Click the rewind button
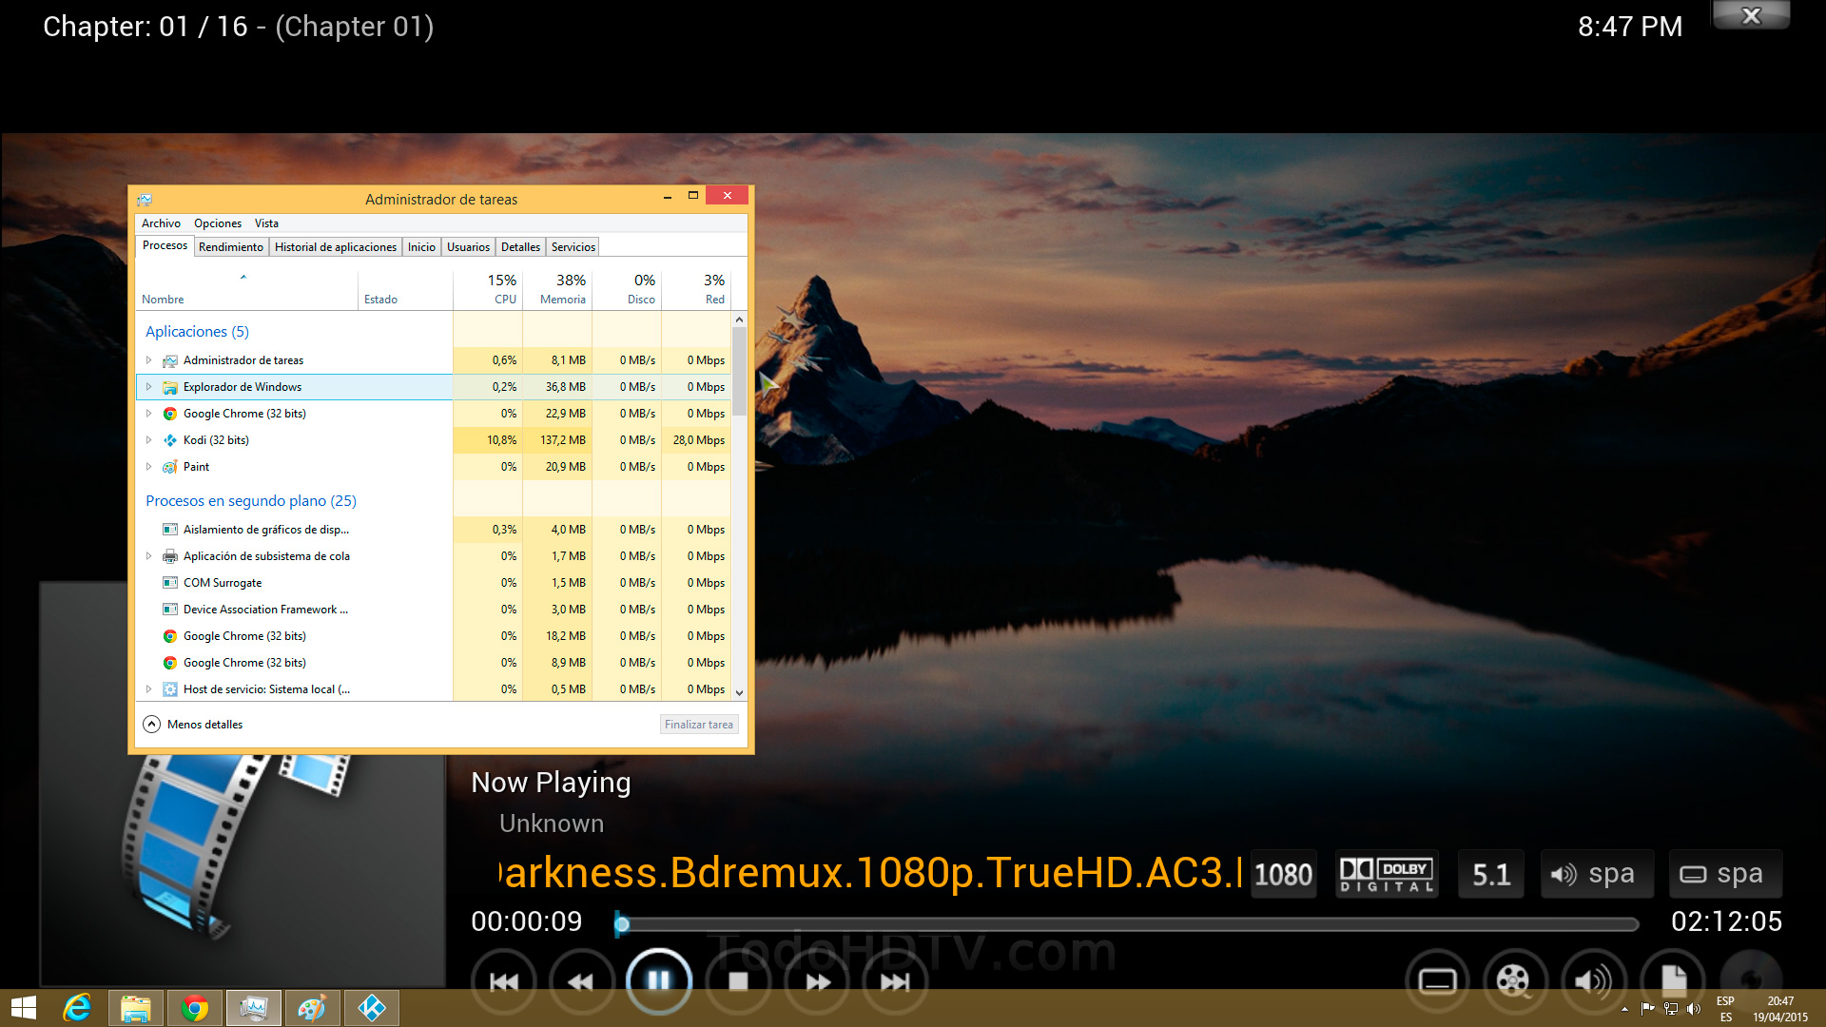This screenshot has width=1826, height=1027. [580, 980]
